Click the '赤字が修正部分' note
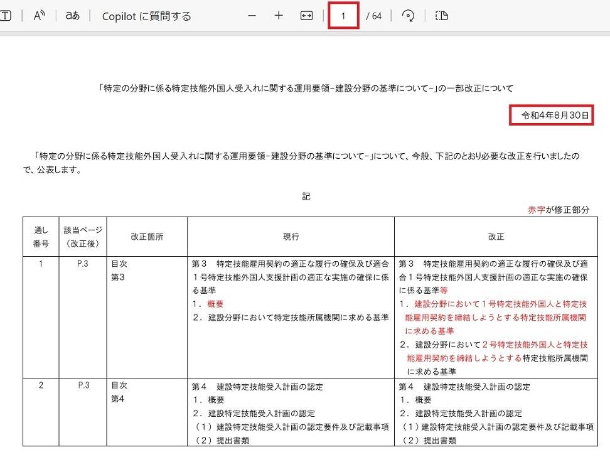 [559, 210]
